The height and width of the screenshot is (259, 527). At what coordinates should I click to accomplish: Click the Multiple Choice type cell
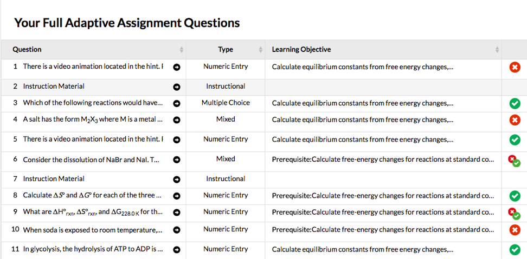(x=226, y=103)
